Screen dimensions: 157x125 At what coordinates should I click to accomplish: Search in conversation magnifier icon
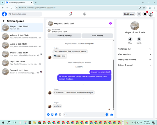139,39
